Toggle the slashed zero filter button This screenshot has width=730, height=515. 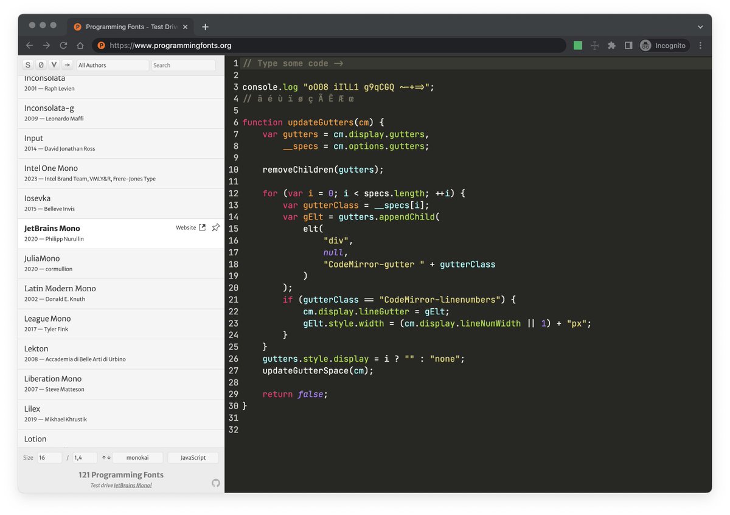(41, 65)
